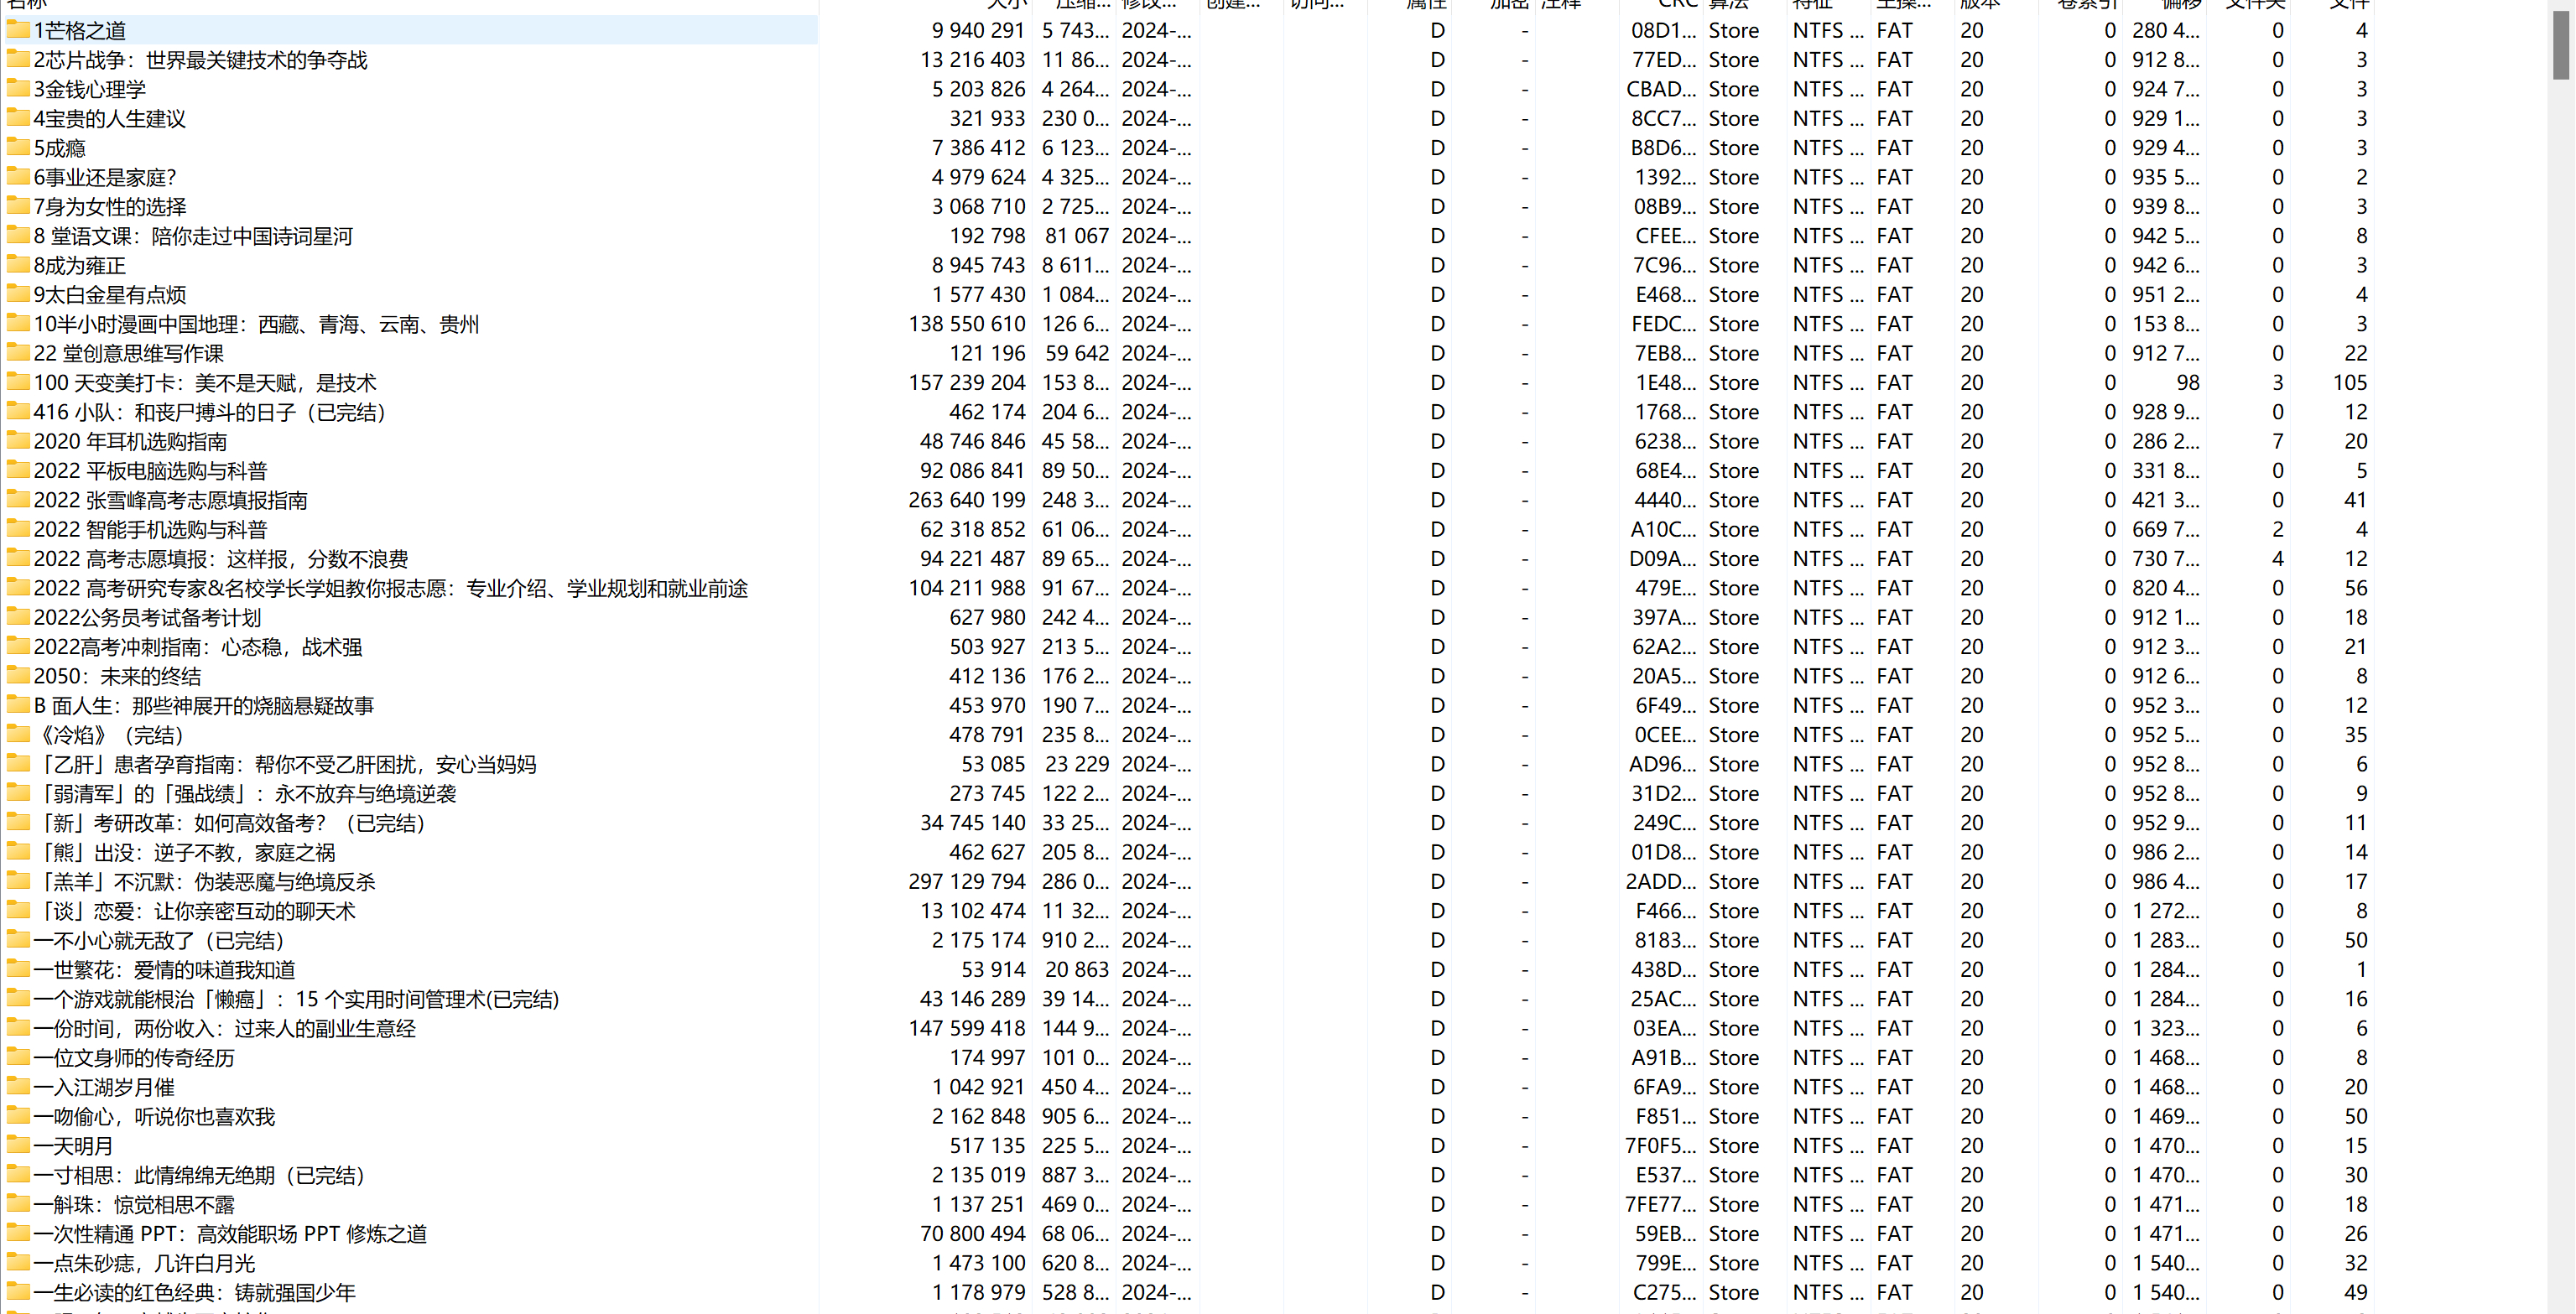Viewport: 2576px width, 1314px height.
Task: Click folder icon beside 3金钱心理学
Action: click(x=17, y=89)
